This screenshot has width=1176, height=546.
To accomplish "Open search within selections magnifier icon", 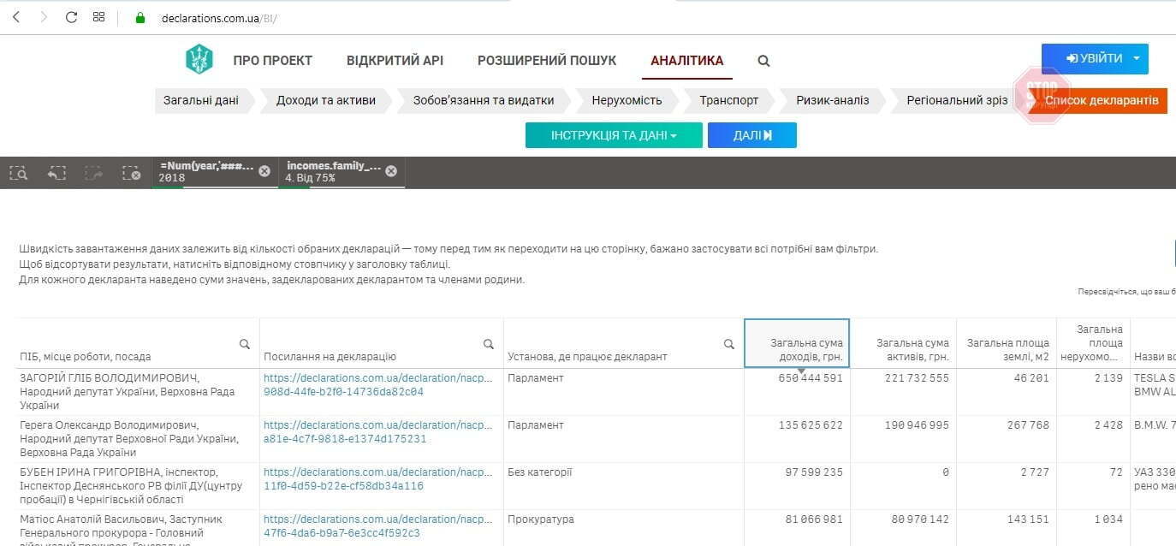I will tap(18, 173).
